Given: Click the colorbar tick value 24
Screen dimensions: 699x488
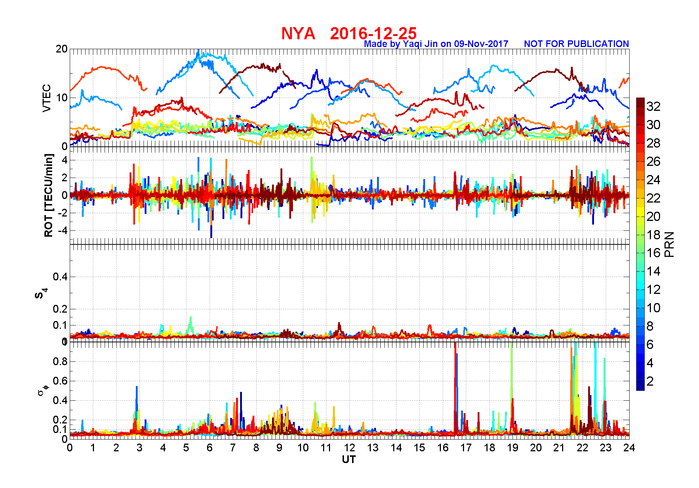Looking at the screenshot, I should coord(653,180).
